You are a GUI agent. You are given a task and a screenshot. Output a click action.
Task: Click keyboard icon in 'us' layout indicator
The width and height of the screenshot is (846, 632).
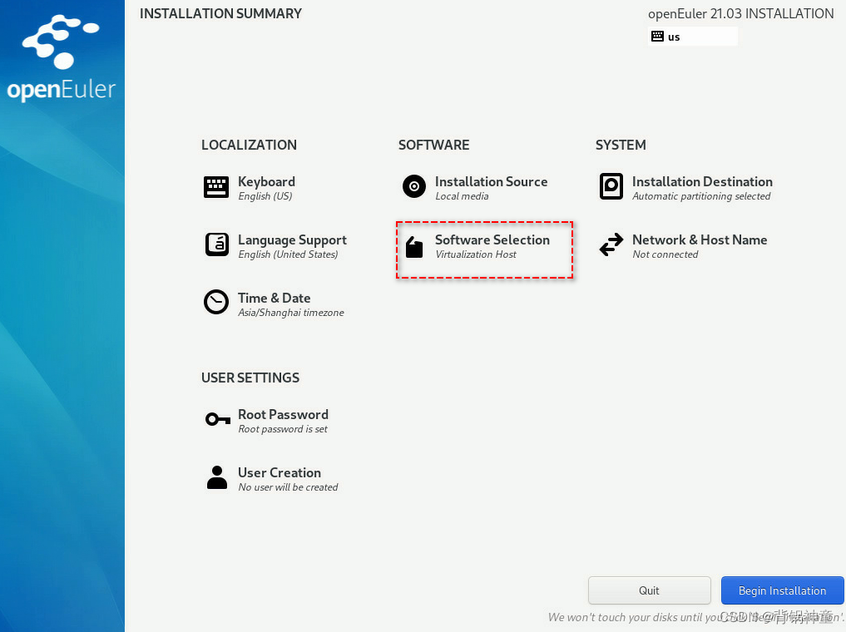click(x=657, y=36)
